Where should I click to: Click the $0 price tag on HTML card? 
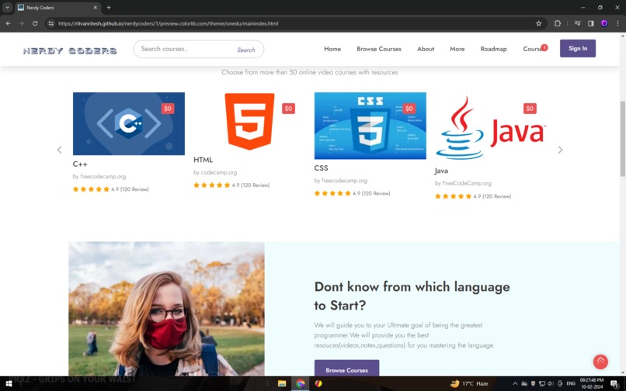click(x=288, y=109)
